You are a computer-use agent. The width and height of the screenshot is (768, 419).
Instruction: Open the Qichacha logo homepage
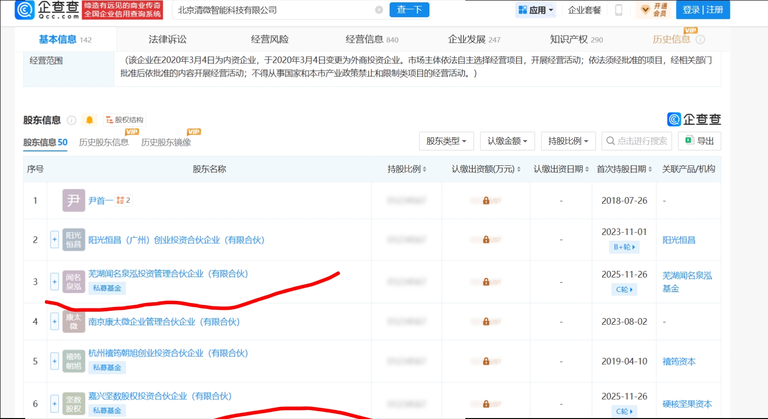(47, 10)
